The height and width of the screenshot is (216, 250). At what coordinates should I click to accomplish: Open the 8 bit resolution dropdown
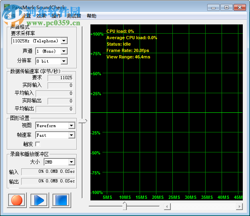64,61
